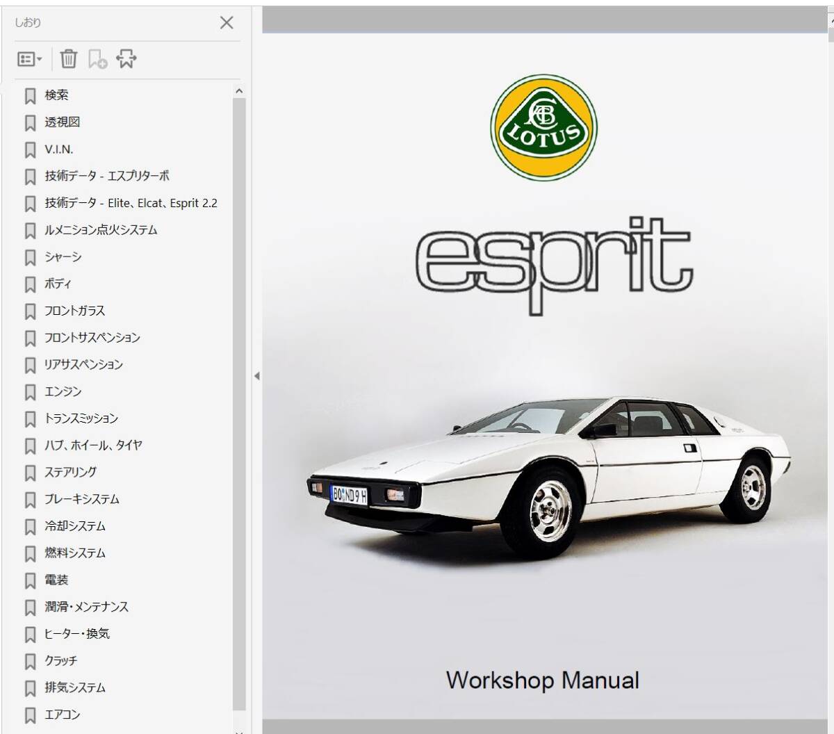
Task: Click the Workshop Manual text on page
Action: 542,680
